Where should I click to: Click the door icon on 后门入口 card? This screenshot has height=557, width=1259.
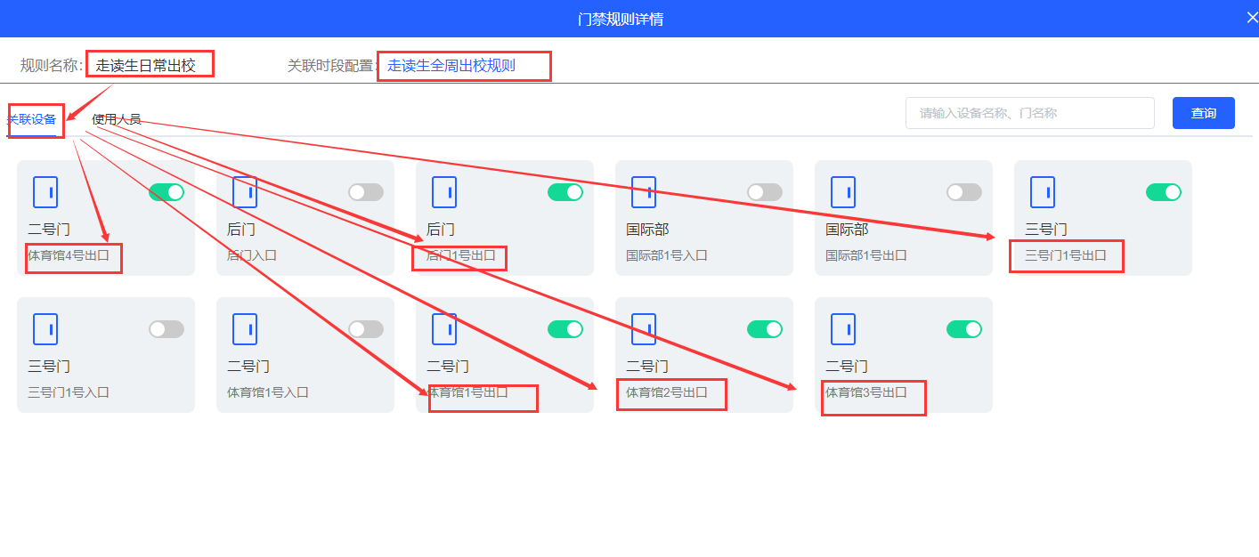(245, 192)
